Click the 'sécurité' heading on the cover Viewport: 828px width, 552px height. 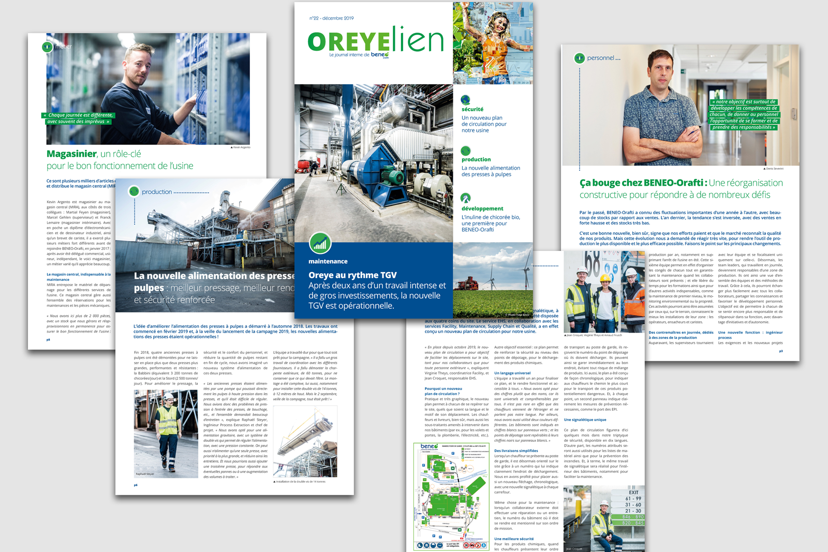[x=472, y=109]
